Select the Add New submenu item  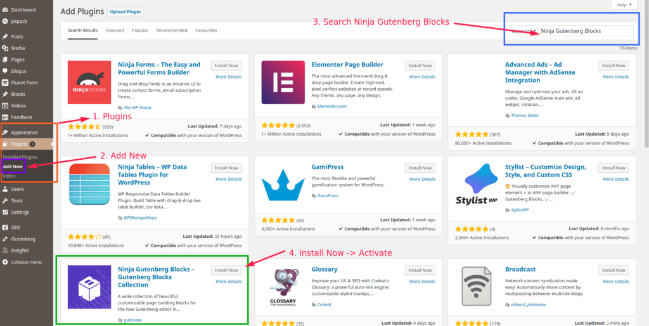(13, 167)
